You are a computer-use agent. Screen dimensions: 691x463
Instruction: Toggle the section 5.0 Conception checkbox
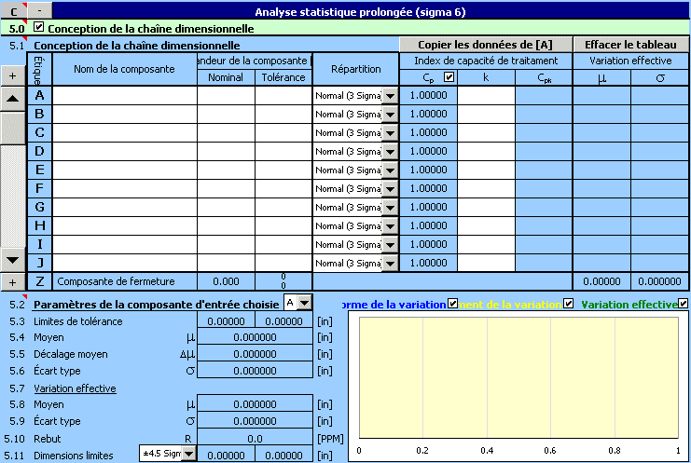[39, 27]
